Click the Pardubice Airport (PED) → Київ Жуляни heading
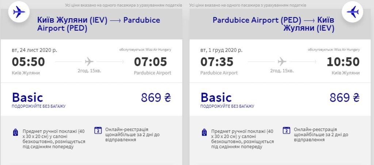Viewport: 374px width, 165px height. point(273,24)
